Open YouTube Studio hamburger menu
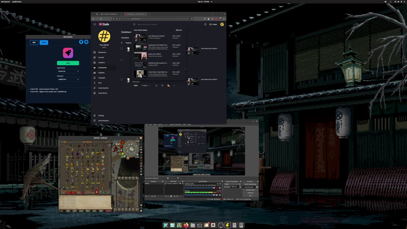The image size is (407, 229). (95, 24)
